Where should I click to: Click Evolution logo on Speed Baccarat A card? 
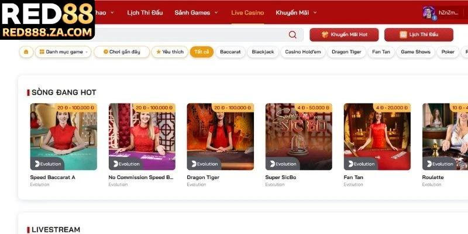pyautogui.click(x=47, y=164)
